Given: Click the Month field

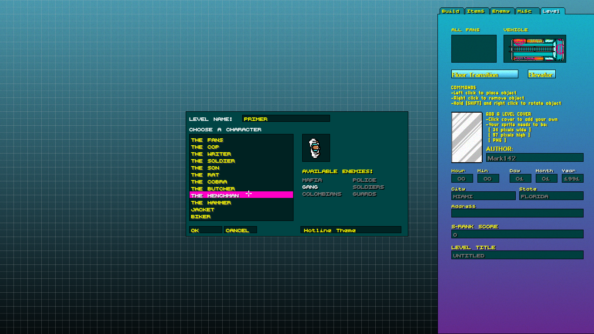Looking at the screenshot, I should point(547,178).
